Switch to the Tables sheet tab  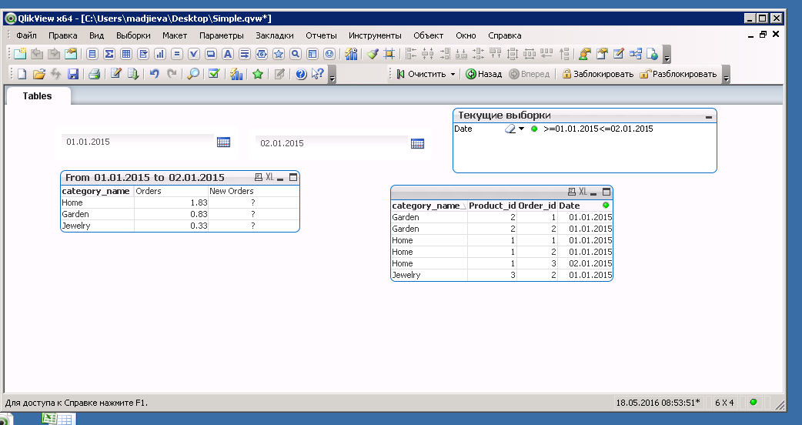[x=38, y=96]
